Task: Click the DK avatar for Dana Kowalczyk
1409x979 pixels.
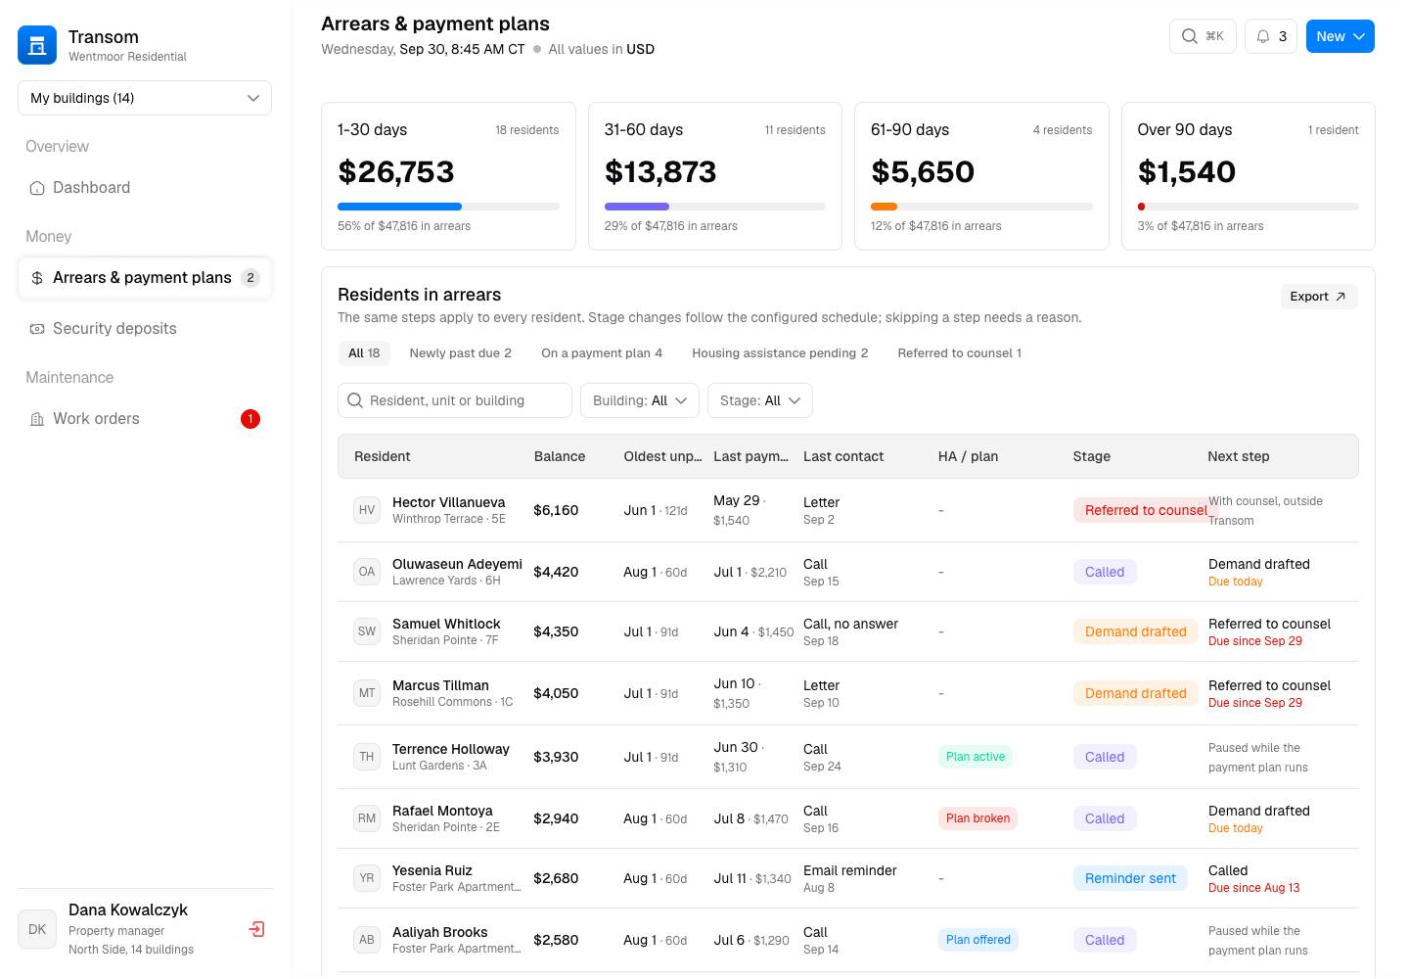Action: [37, 929]
